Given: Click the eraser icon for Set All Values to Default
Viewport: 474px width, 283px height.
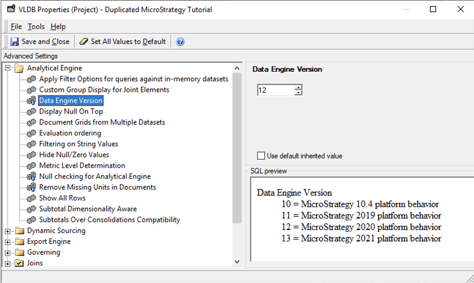Looking at the screenshot, I should click(x=84, y=42).
